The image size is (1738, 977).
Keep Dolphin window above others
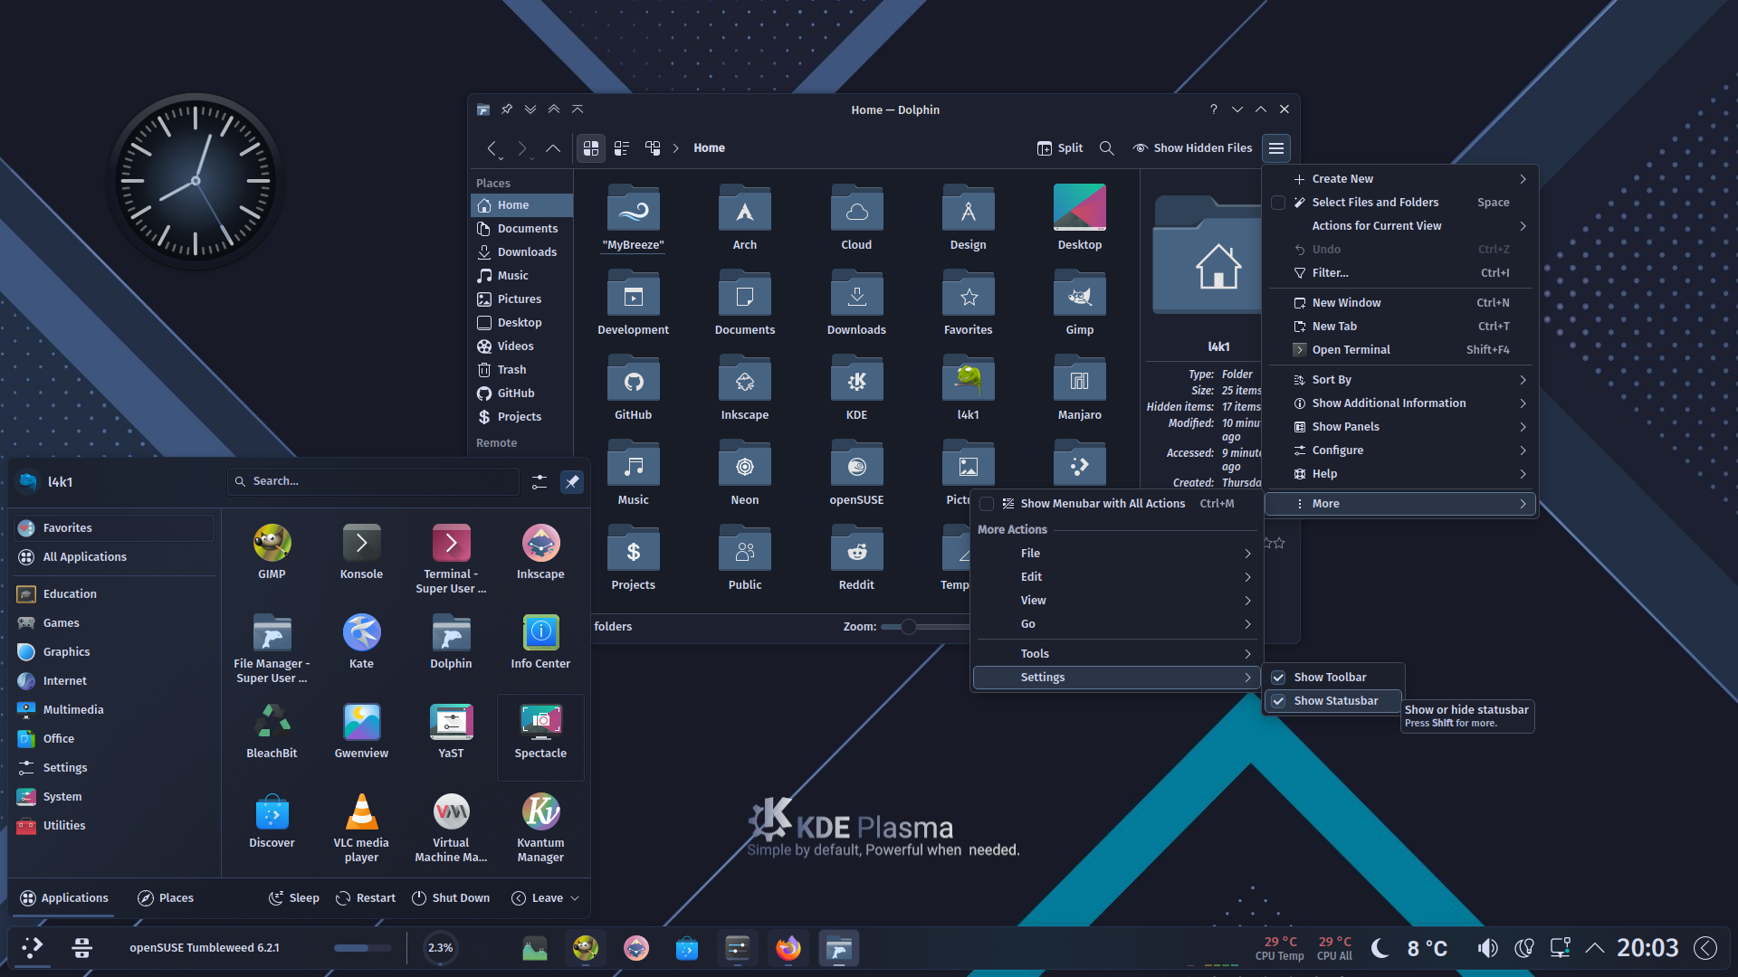pyautogui.click(x=554, y=109)
